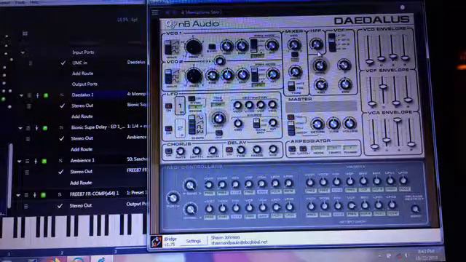
Task: Open the Bionic Supa Delay row menu icon
Action: coord(28,128)
